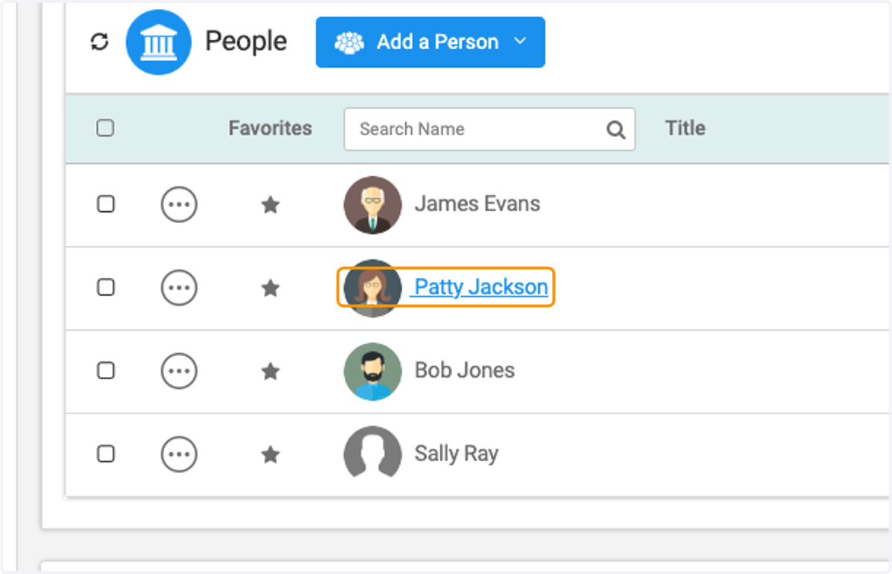
Task: Check the Patty Jackson row checkbox
Action: (106, 287)
